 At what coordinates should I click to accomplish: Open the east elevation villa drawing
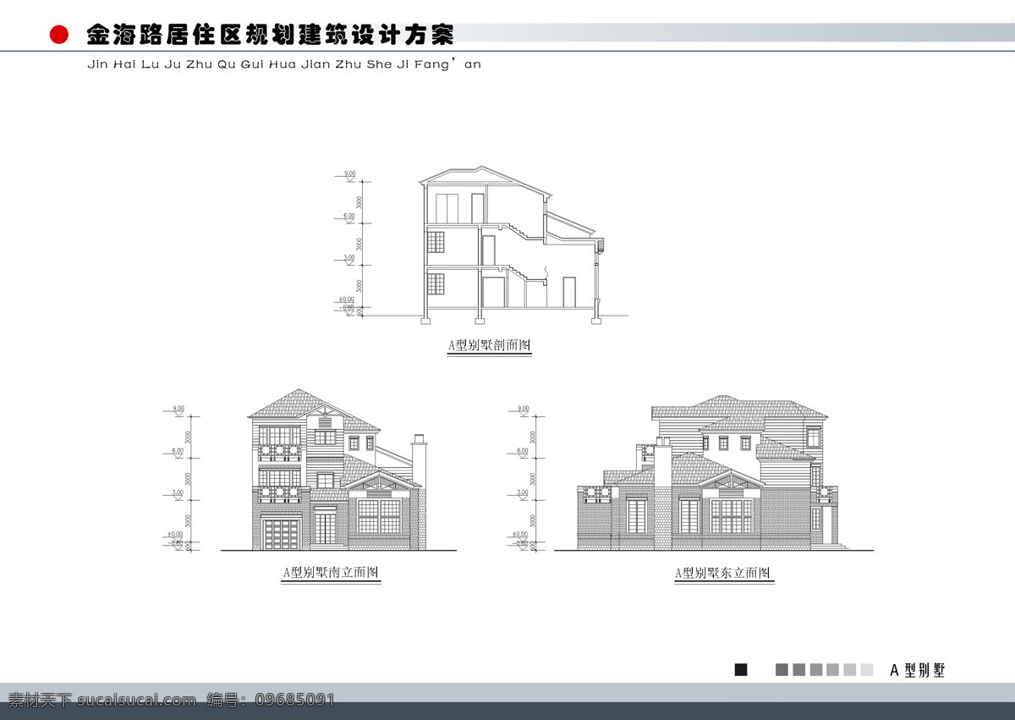(713, 472)
